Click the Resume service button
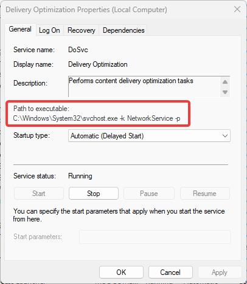This screenshot has width=247, height=284. pos(204,194)
